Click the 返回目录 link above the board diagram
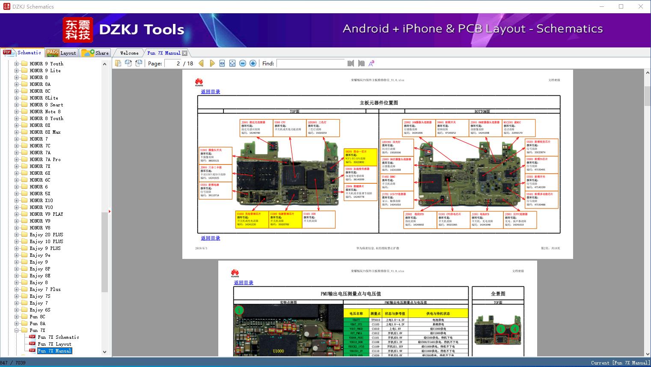This screenshot has width=651, height=367. click(211, 92)
